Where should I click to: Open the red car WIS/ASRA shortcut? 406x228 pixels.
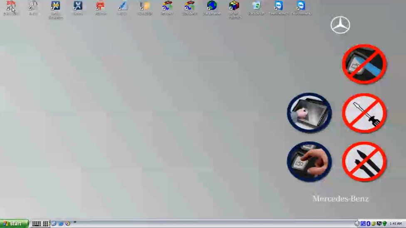pyautogui.click(x=100, y=8)
